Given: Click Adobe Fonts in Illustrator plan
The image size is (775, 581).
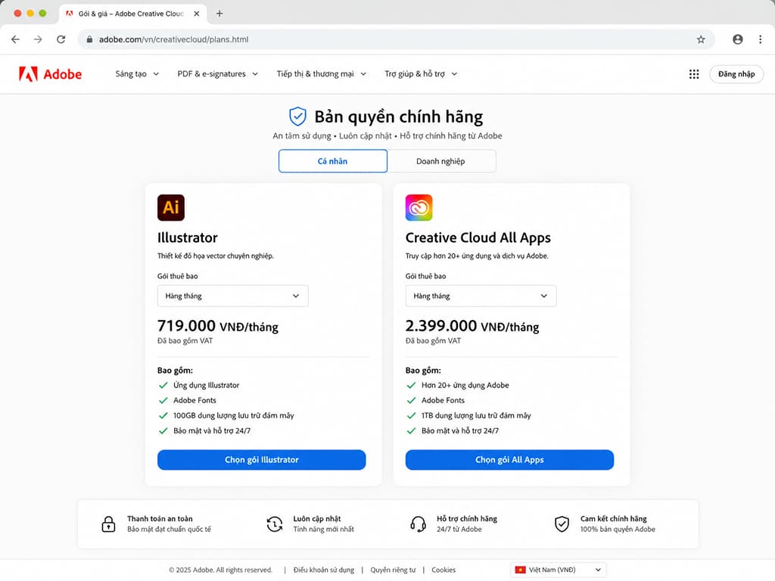Looking at the screenshot, I should tap(195, 400).
